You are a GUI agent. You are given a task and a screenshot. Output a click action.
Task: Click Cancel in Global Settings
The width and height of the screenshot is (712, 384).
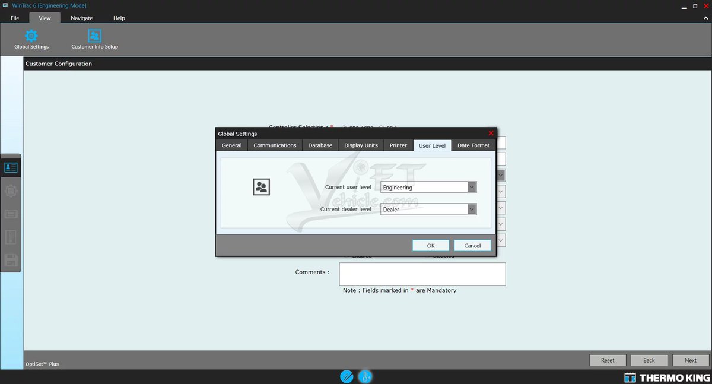pyautogui.click(x=472, y=246)
